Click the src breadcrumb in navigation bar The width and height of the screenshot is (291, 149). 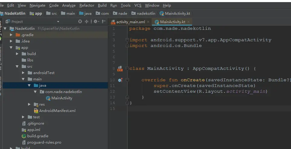[x=52, y=13]
